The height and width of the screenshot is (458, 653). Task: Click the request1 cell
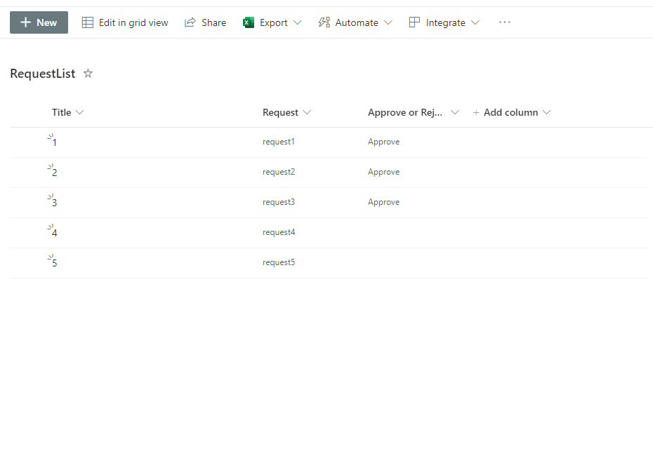tap(279, 142)
